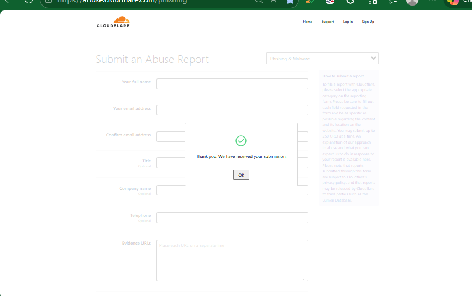Go to Log In

click(x=348, y=22)
